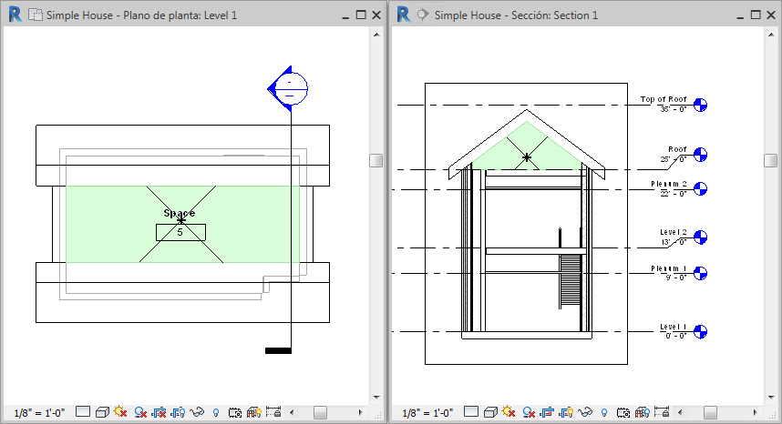This screenshot has width=782, height=424.
Task: Open Detail Level in Section 1 view
Action: pos(471,412)
